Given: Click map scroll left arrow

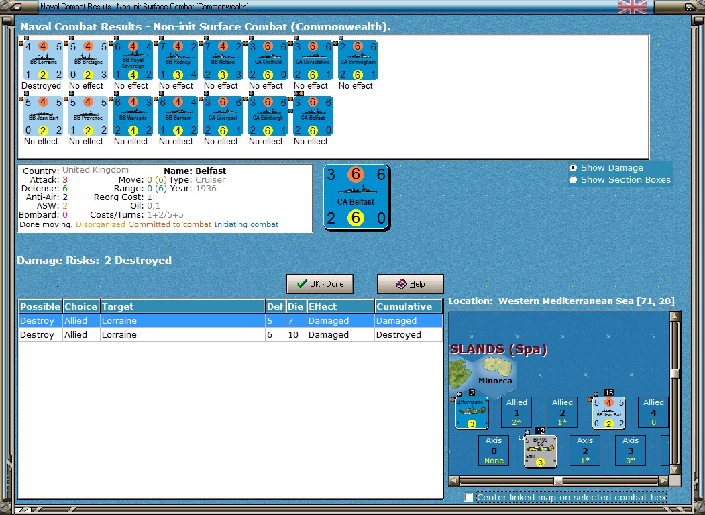Looking at the screenshot, I should [x=453, y=481].
